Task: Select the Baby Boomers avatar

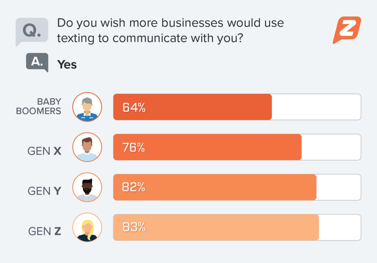Action: pos(87,107)
